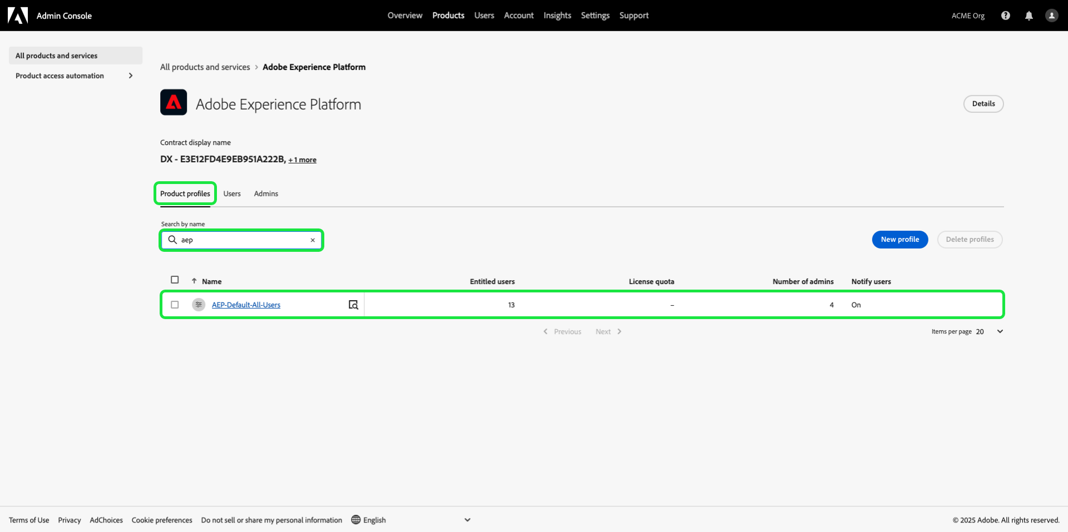Switch to the Users tab
Viewport: 1068px width, 532px height.
pos(232,193)
